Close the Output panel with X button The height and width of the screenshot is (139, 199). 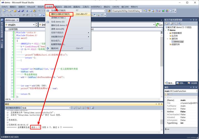[161, 104]
